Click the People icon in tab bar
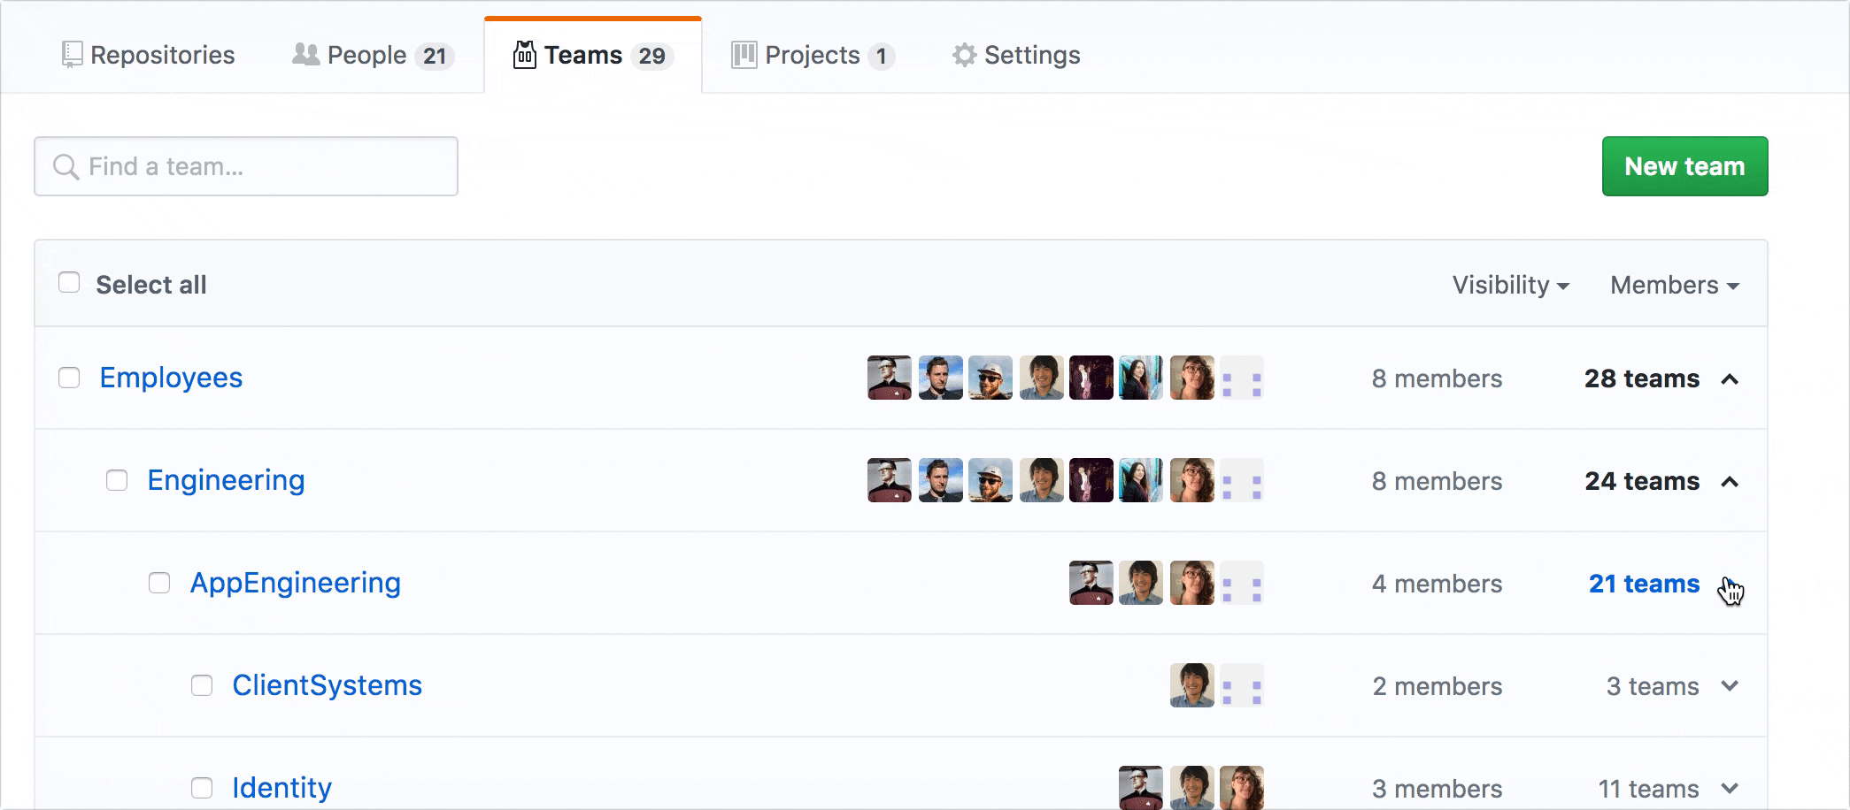This screenshot has height=810, width=1850. 305,55
